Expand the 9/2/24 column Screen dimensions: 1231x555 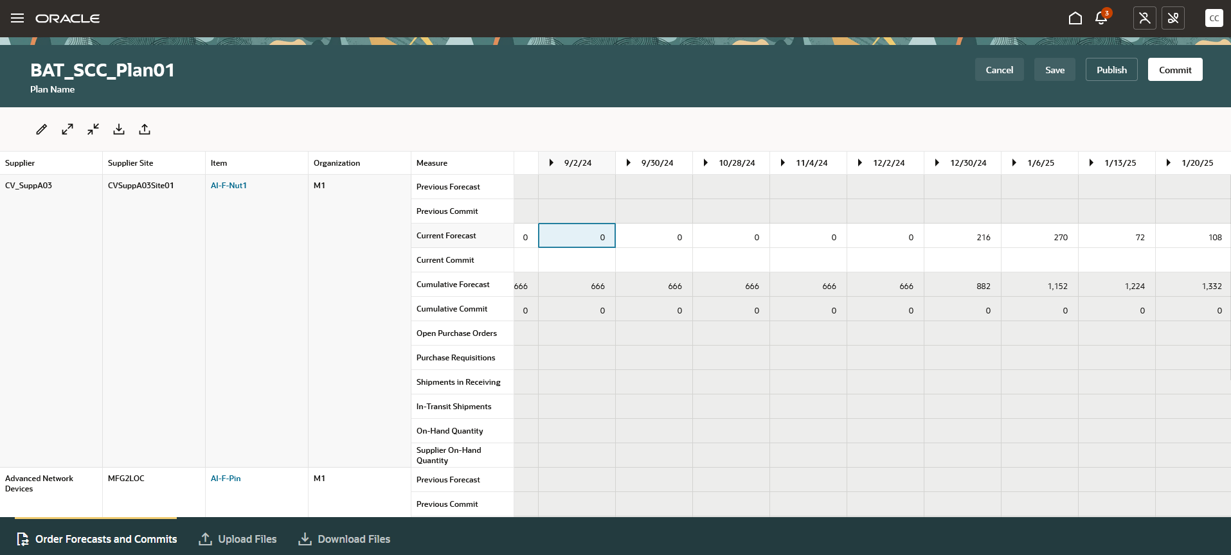[552, 163]
